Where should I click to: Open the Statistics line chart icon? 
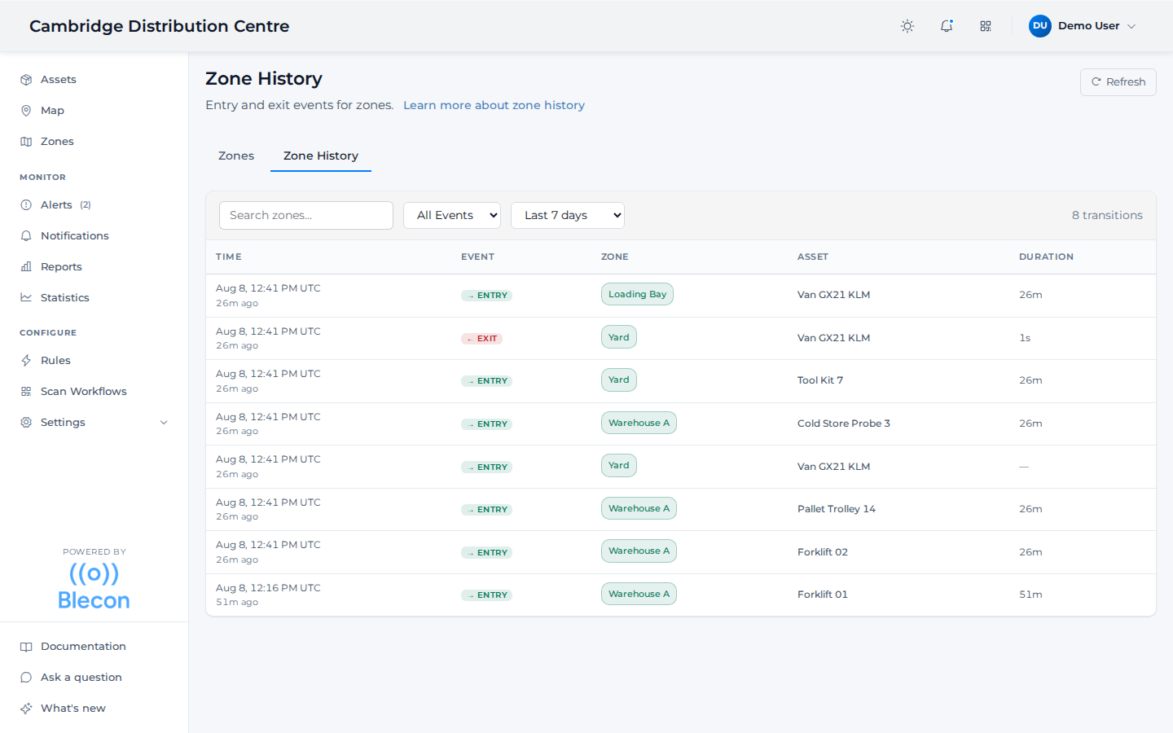[26, 297]
